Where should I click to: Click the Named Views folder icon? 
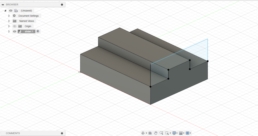tap(15, 21)
